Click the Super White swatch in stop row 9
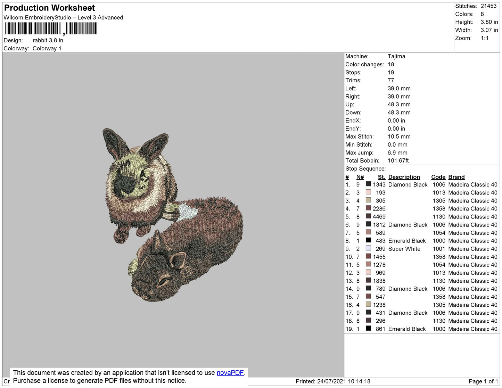The width and height of the screenshot is (502, 388). click(x=368, y=248)
